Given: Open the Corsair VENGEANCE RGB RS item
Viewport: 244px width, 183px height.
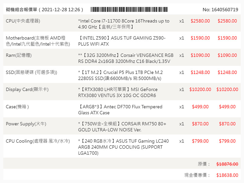Looking at the screenshot, I should coord(126,58).
